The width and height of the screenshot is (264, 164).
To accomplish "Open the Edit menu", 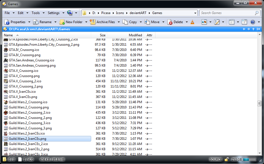I will point(21,13).
